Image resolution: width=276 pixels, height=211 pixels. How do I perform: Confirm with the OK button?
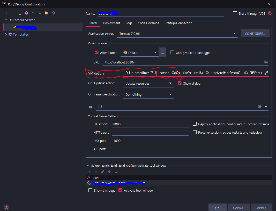(217, 208)
